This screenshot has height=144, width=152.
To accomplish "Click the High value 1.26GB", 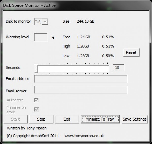I will pyautogui.click(x=83, y=46).
